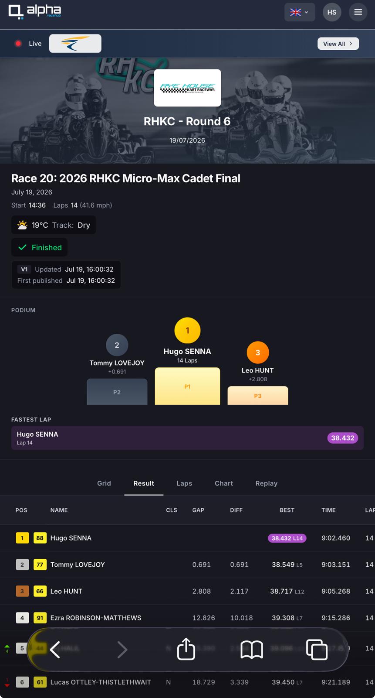This screenshot has height=698, width=375.
Task: Open the HS user avatar
Action: point(332,12)
